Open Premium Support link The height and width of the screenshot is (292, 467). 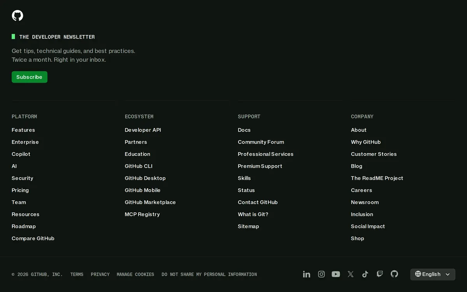point(260,166)
